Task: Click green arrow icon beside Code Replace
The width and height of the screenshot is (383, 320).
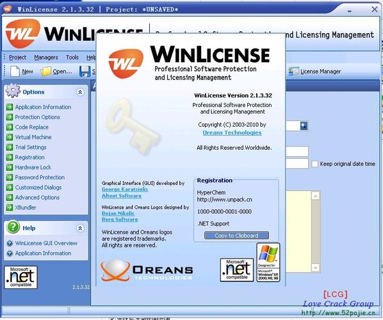Action: (x=10, y=127)
